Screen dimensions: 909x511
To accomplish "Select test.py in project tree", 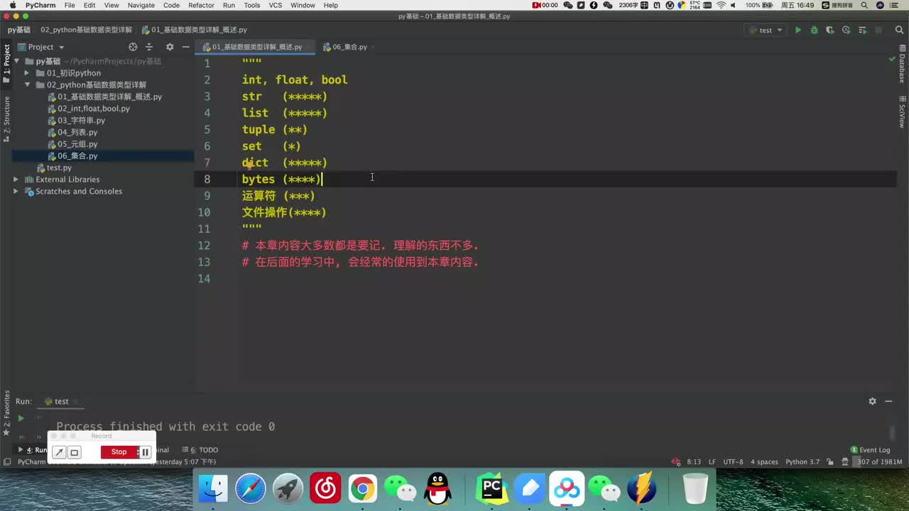I will click(x=59, y=167).
